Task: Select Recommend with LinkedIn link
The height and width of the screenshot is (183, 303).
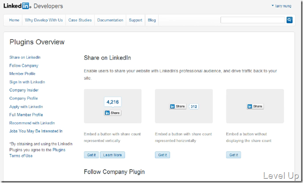Action: [32, 123]
